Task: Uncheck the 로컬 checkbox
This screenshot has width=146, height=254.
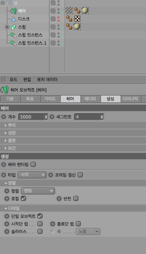Action: (x=24, y=199)
